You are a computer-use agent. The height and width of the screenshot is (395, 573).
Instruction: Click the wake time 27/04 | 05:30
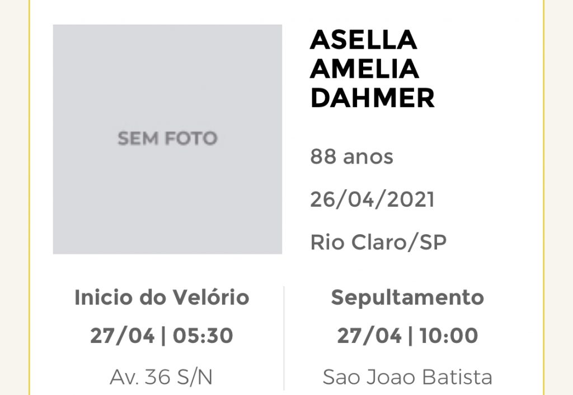coord(162,336)
